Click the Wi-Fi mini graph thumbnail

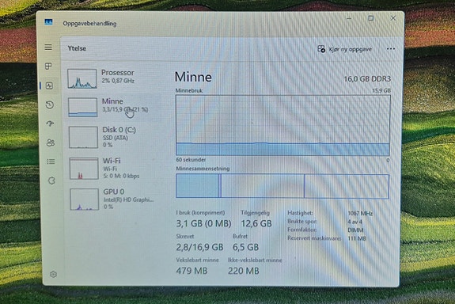84,169
